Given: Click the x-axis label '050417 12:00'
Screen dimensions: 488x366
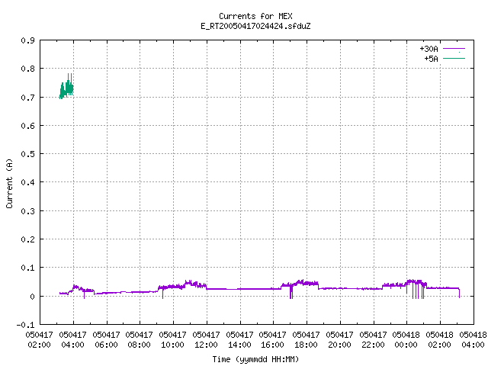Looking at the screenshot, I should click(206, 339).
